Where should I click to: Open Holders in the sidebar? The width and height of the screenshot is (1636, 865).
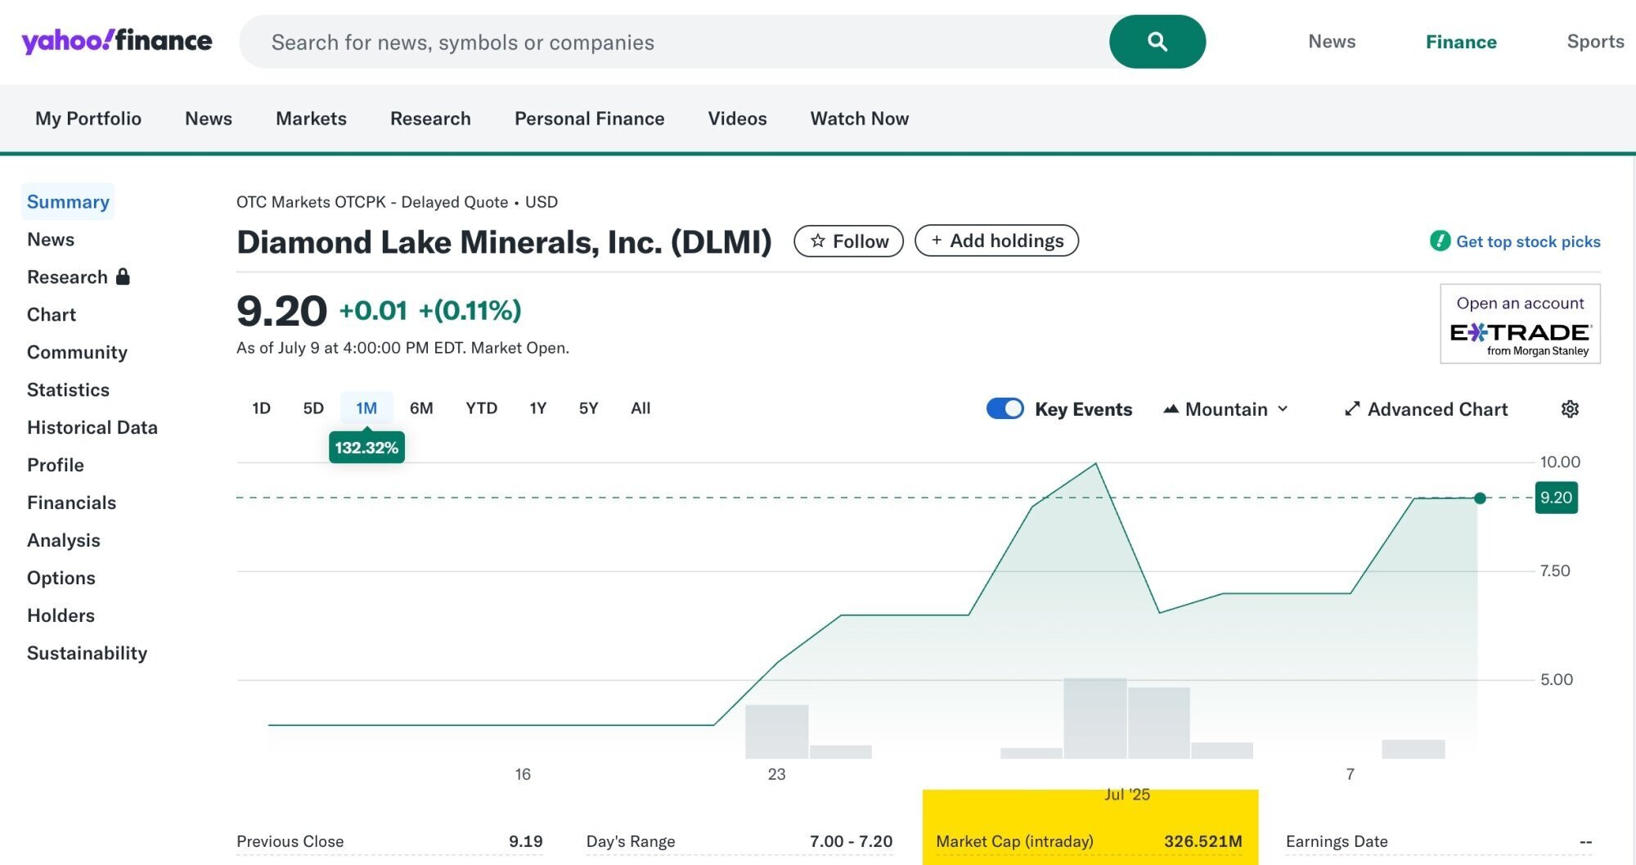coord(61,615)
